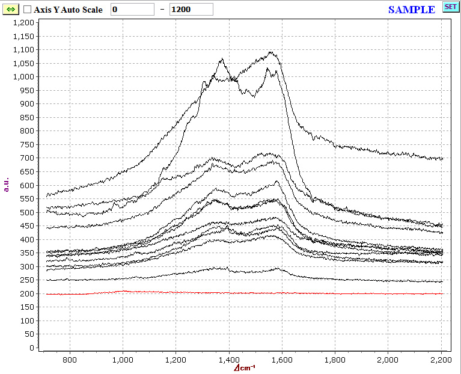Click the Y-axis minimum field showing 0

(132, 10)
